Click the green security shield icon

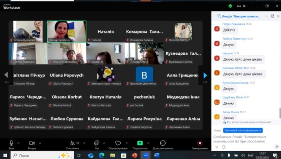[230, 6]
